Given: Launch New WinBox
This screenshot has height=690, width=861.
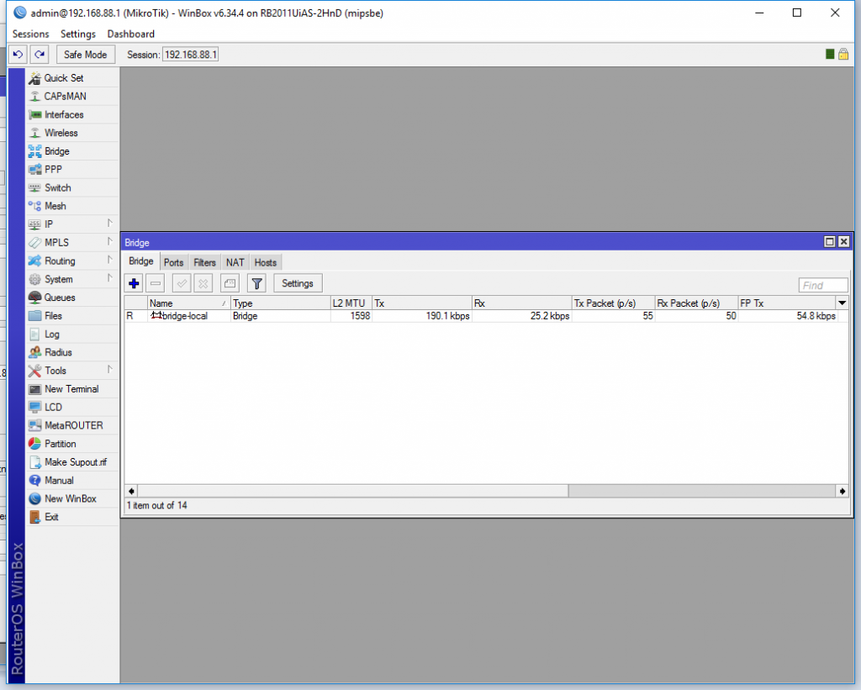Looking at the screenshot, I should tap(72, 498).
